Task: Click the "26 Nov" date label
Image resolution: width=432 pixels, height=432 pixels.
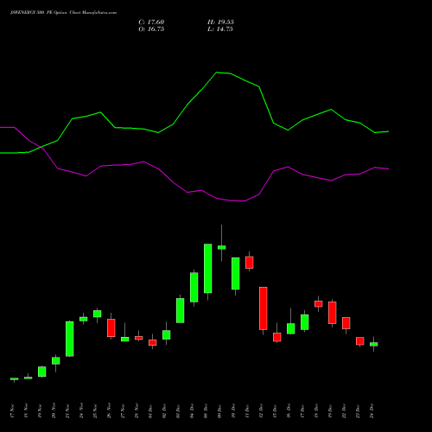Action: [109, 411]
